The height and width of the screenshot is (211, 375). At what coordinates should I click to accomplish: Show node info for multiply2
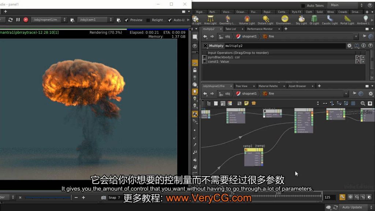tap(364, 45)
